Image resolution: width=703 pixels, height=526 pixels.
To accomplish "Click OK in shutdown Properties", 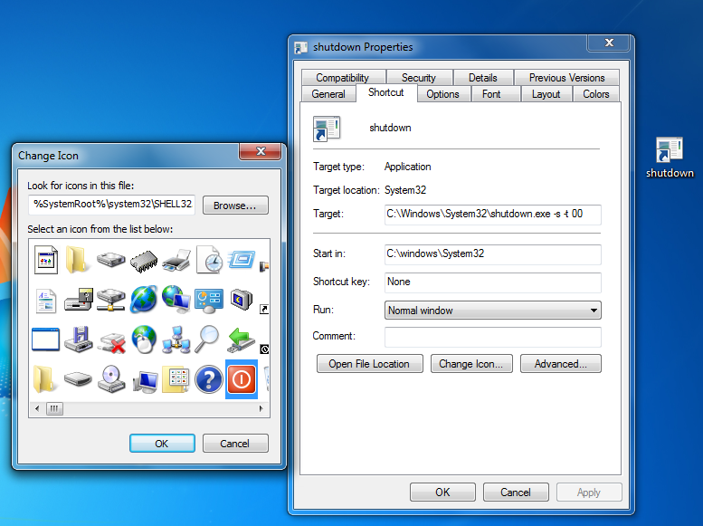I will pyautogui.click(x=442, y=493).
